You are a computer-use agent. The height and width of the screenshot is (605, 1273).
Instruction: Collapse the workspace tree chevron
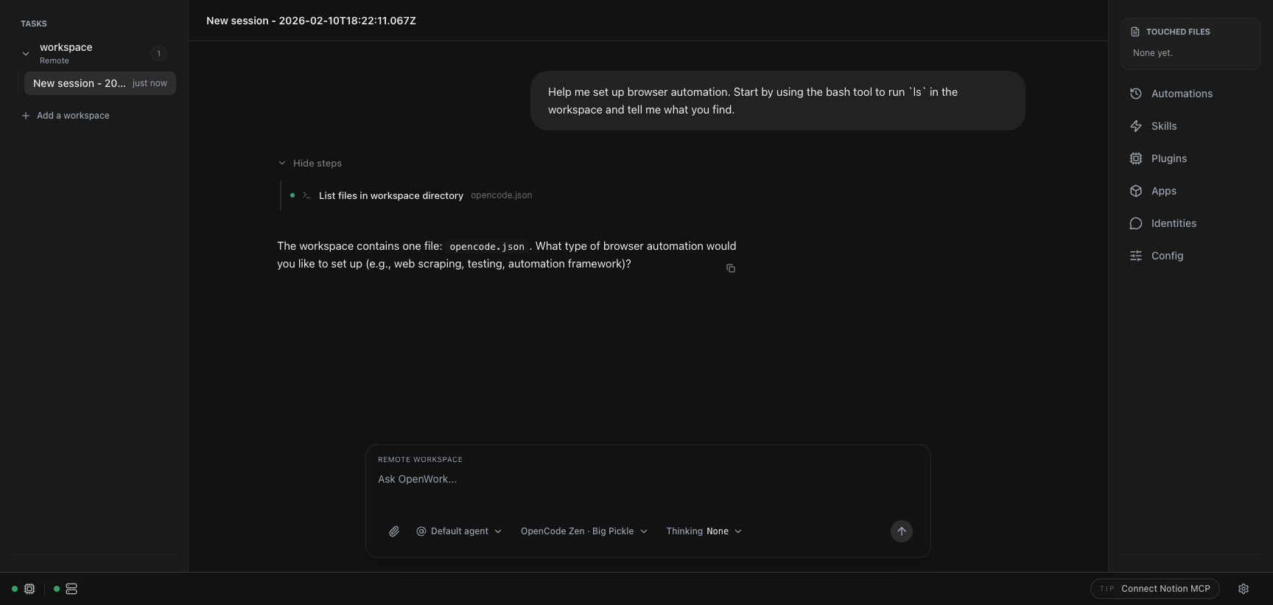(26, 53)
